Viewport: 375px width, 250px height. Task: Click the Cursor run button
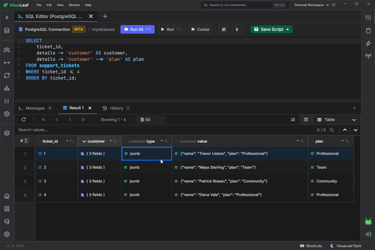point(200,29)
